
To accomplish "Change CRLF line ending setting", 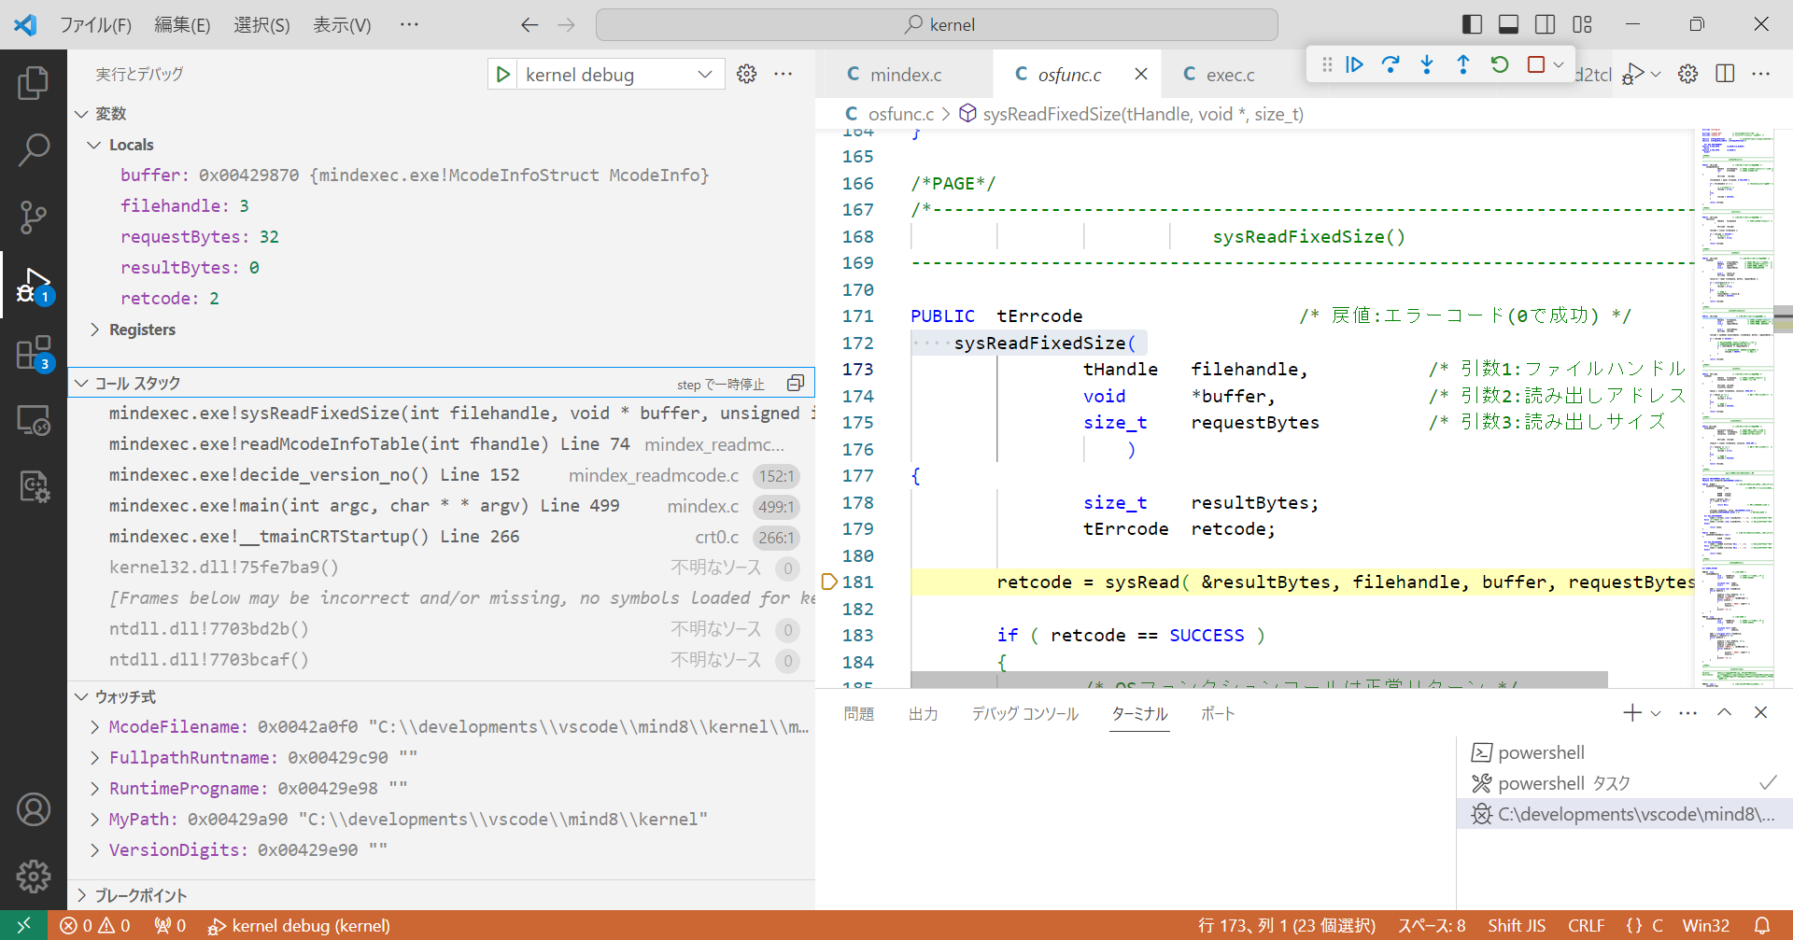I will 1586,925.
